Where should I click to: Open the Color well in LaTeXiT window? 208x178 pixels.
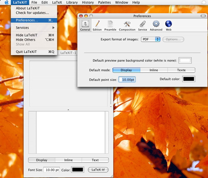78,170
